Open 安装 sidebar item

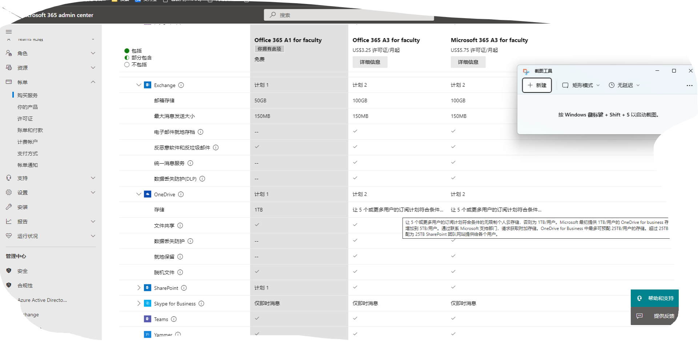pos(23,207)
